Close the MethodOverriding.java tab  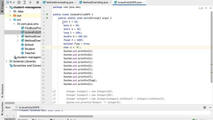tap(110, 2)
